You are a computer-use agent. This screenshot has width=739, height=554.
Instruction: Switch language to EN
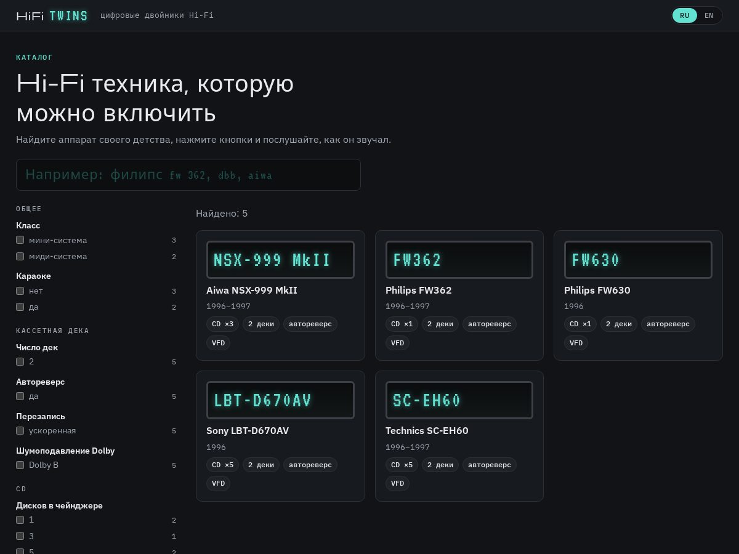(709, 15)
